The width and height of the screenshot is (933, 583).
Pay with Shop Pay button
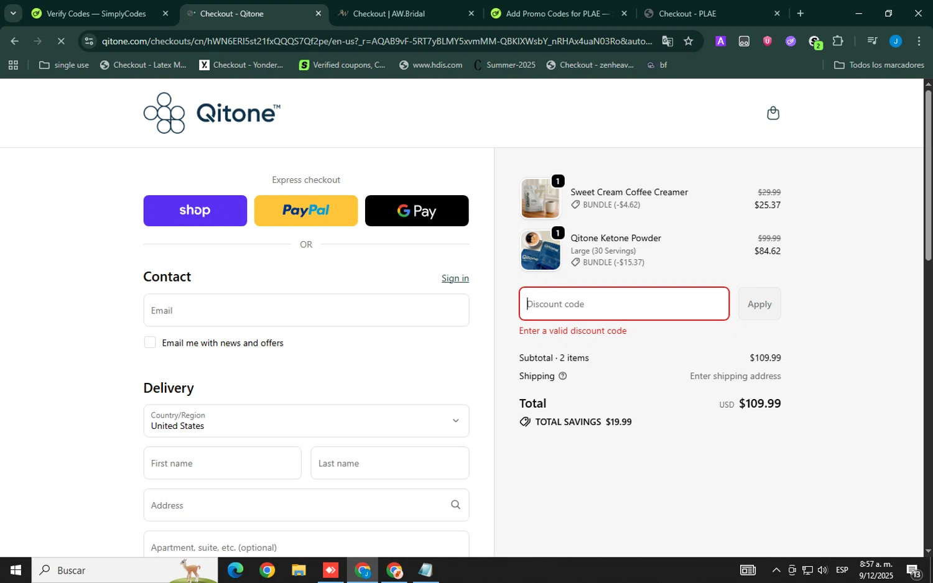pos(195,211)
